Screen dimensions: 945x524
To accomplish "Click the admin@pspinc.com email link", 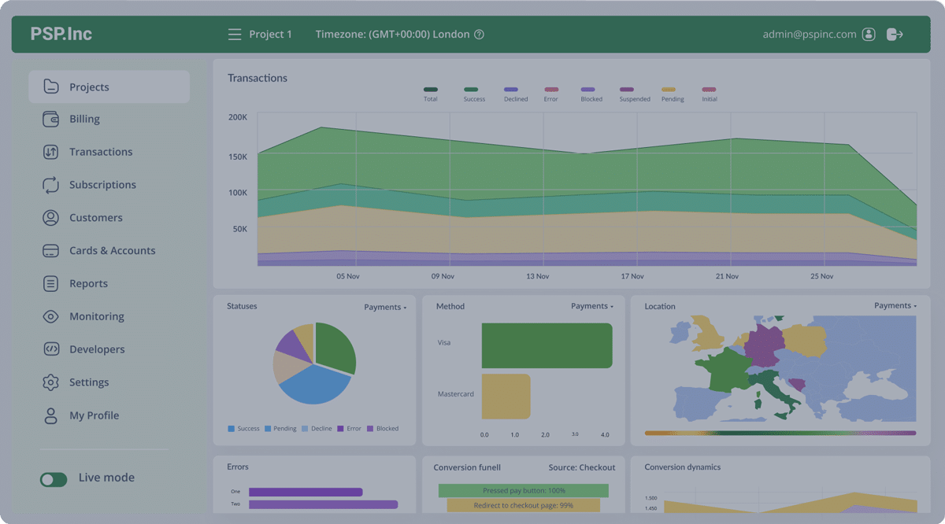I will [x=809, y=35].
